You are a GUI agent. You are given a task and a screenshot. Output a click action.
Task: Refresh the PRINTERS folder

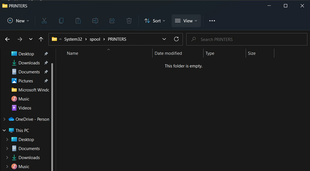[x=176, y=39]
